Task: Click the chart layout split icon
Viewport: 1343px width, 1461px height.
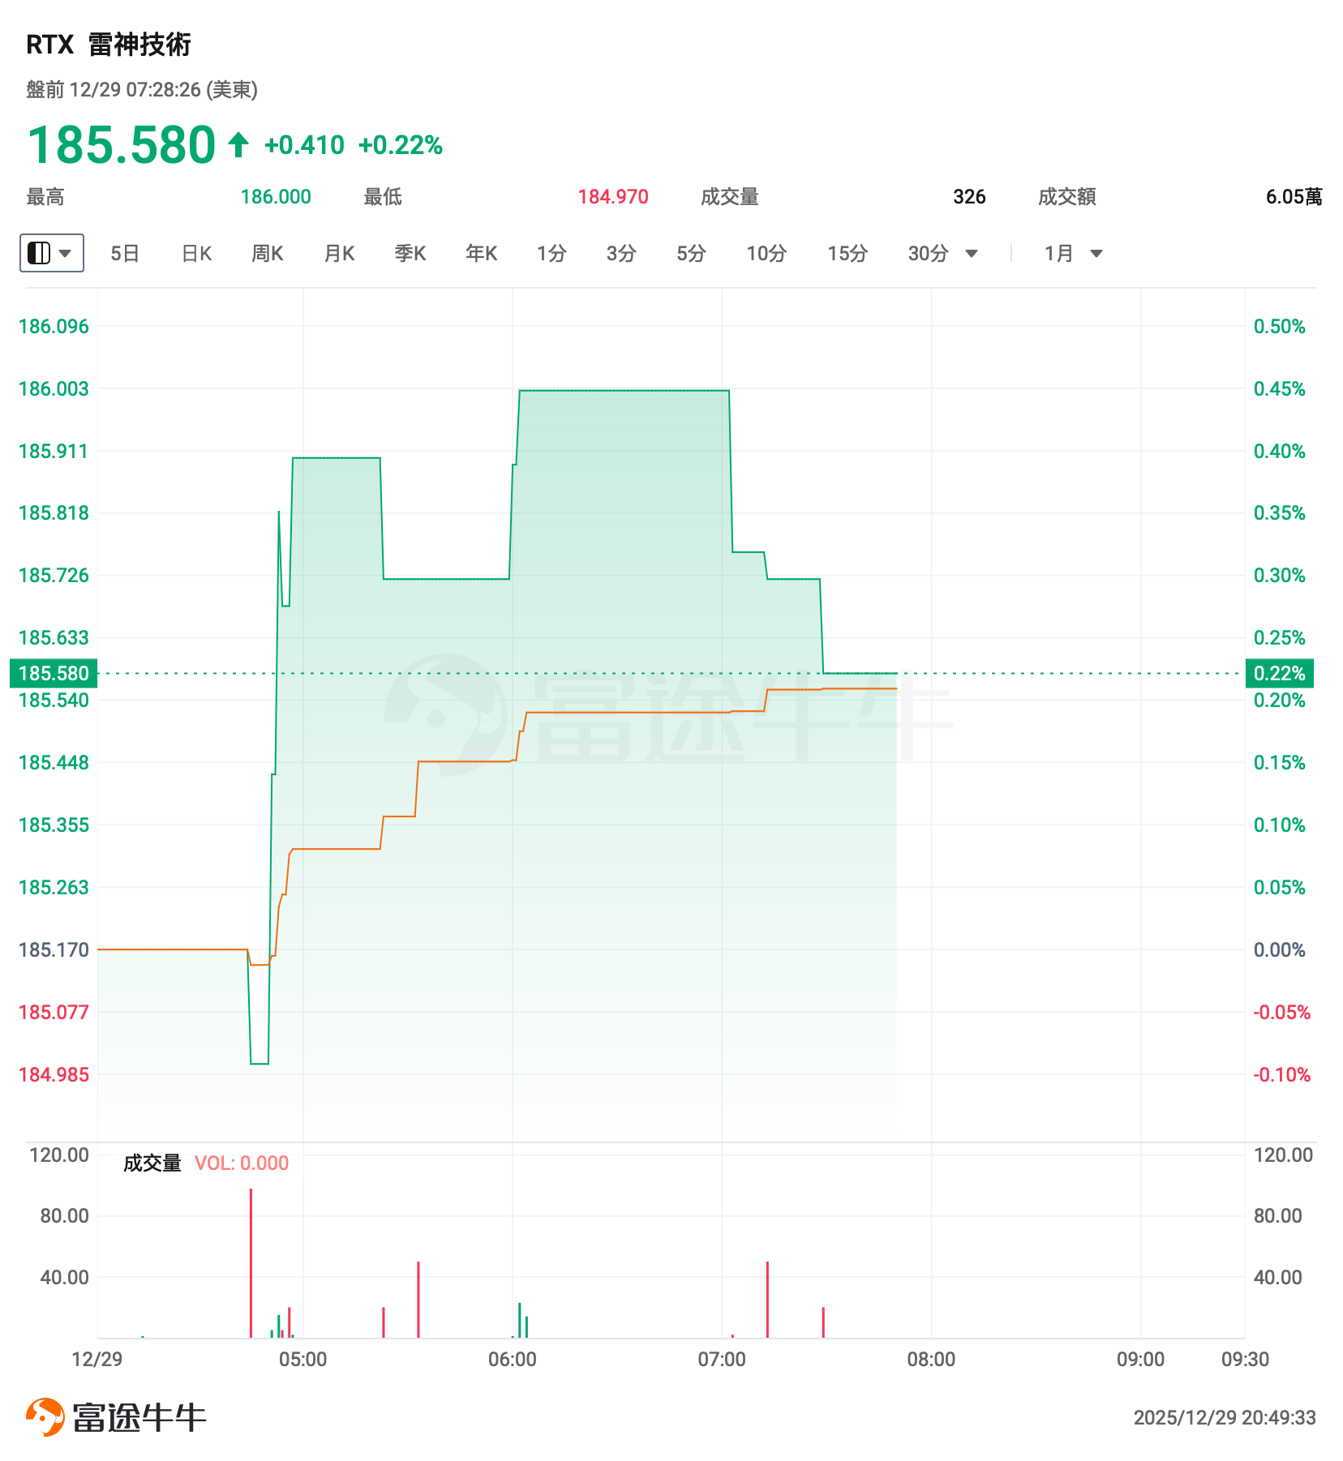Action: tap(39, 253)
